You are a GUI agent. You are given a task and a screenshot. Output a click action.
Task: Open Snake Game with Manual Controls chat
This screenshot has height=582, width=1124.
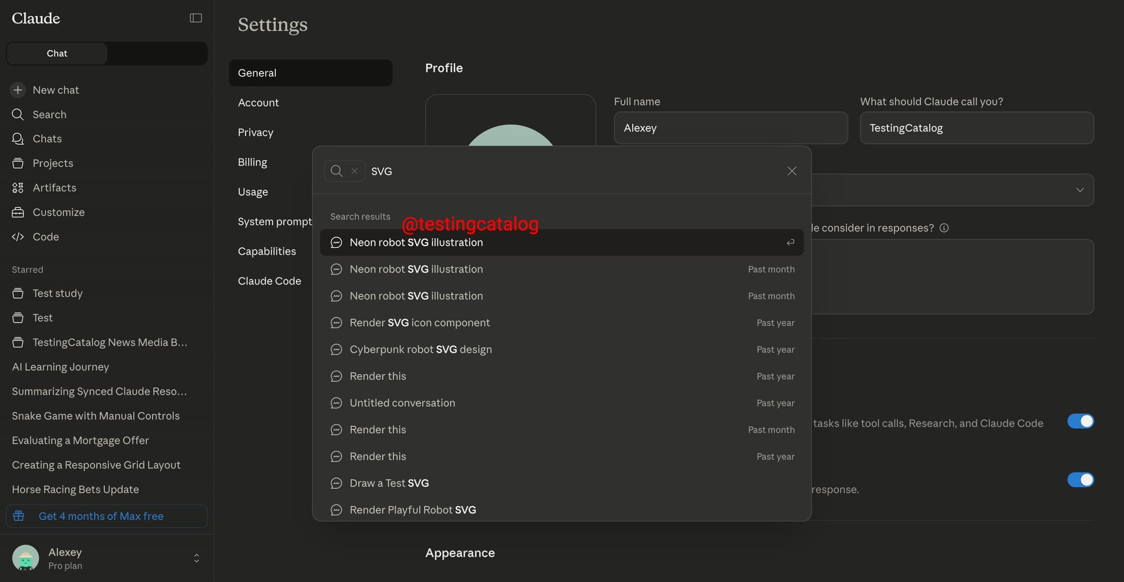coord(107,416)
